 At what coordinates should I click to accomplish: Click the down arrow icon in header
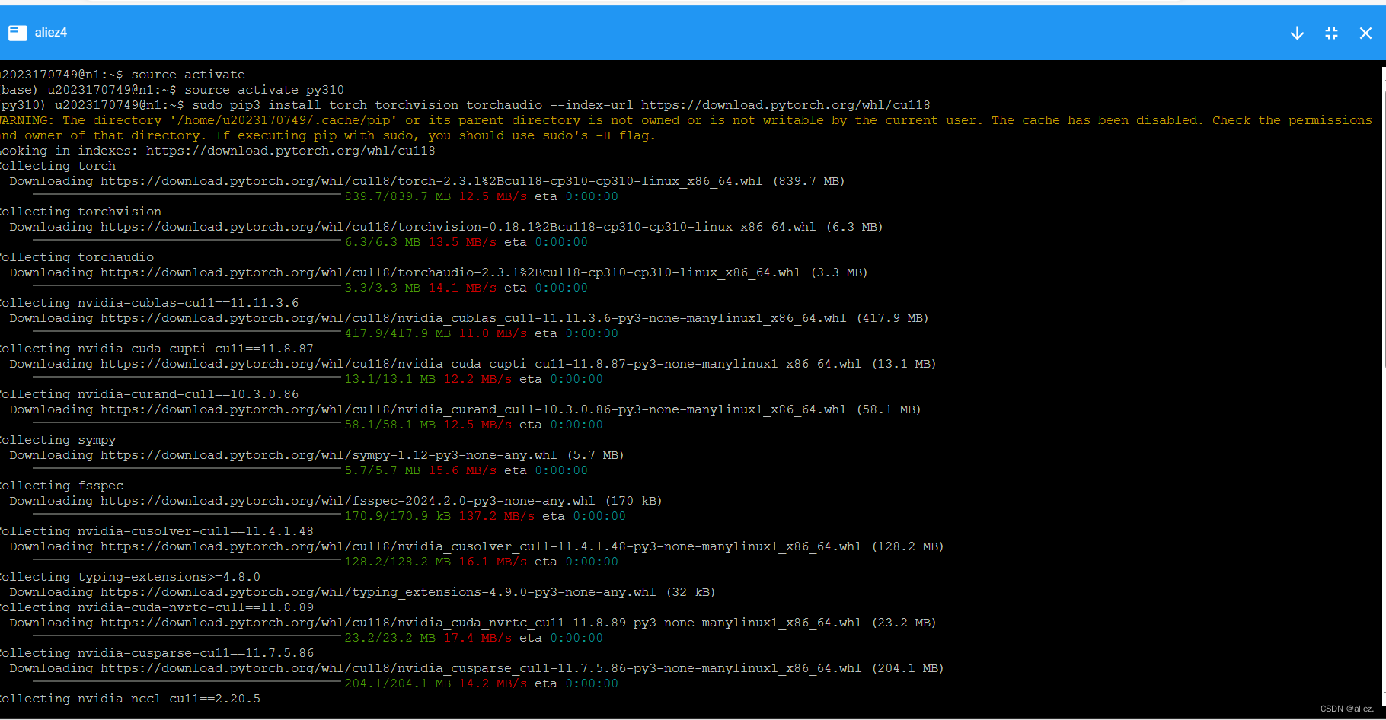click(1297, 33)
